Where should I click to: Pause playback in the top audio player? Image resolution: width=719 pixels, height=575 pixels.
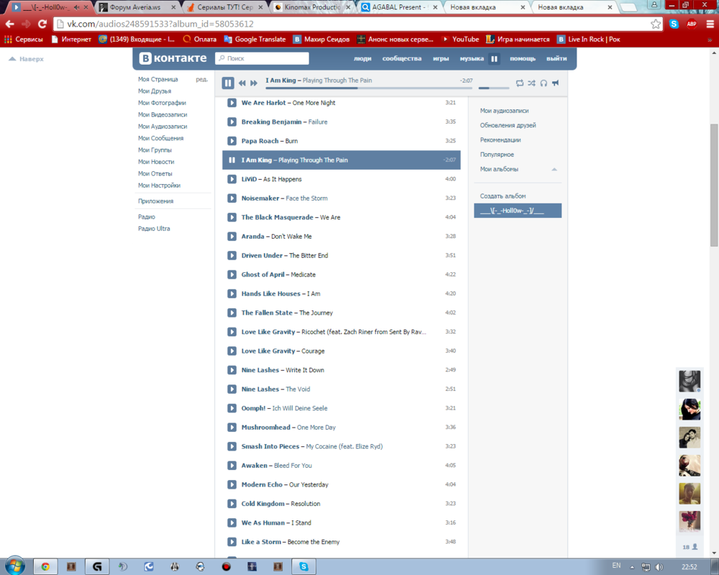[x=228, y=83]
